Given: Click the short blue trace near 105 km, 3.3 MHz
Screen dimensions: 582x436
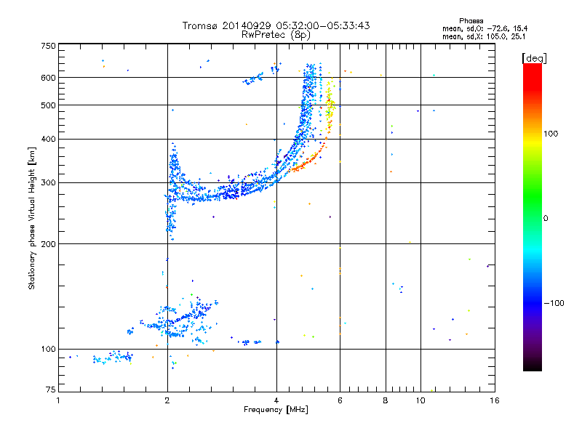Looking at the screenshot, I should (x=250, y=342).
